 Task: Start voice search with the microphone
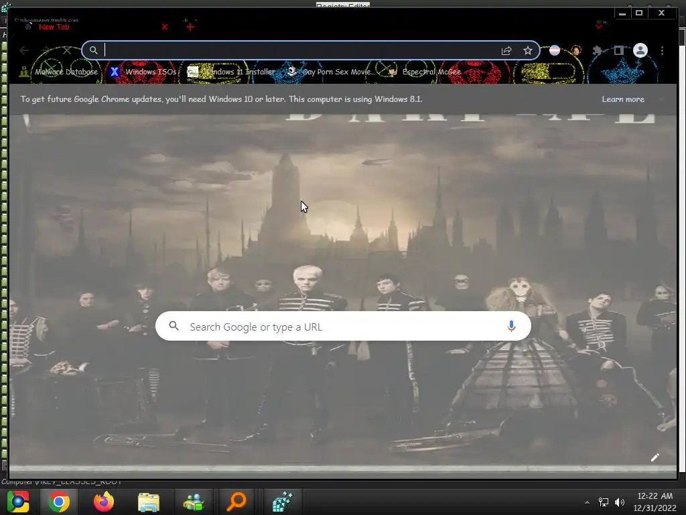[x=510, y=327]
